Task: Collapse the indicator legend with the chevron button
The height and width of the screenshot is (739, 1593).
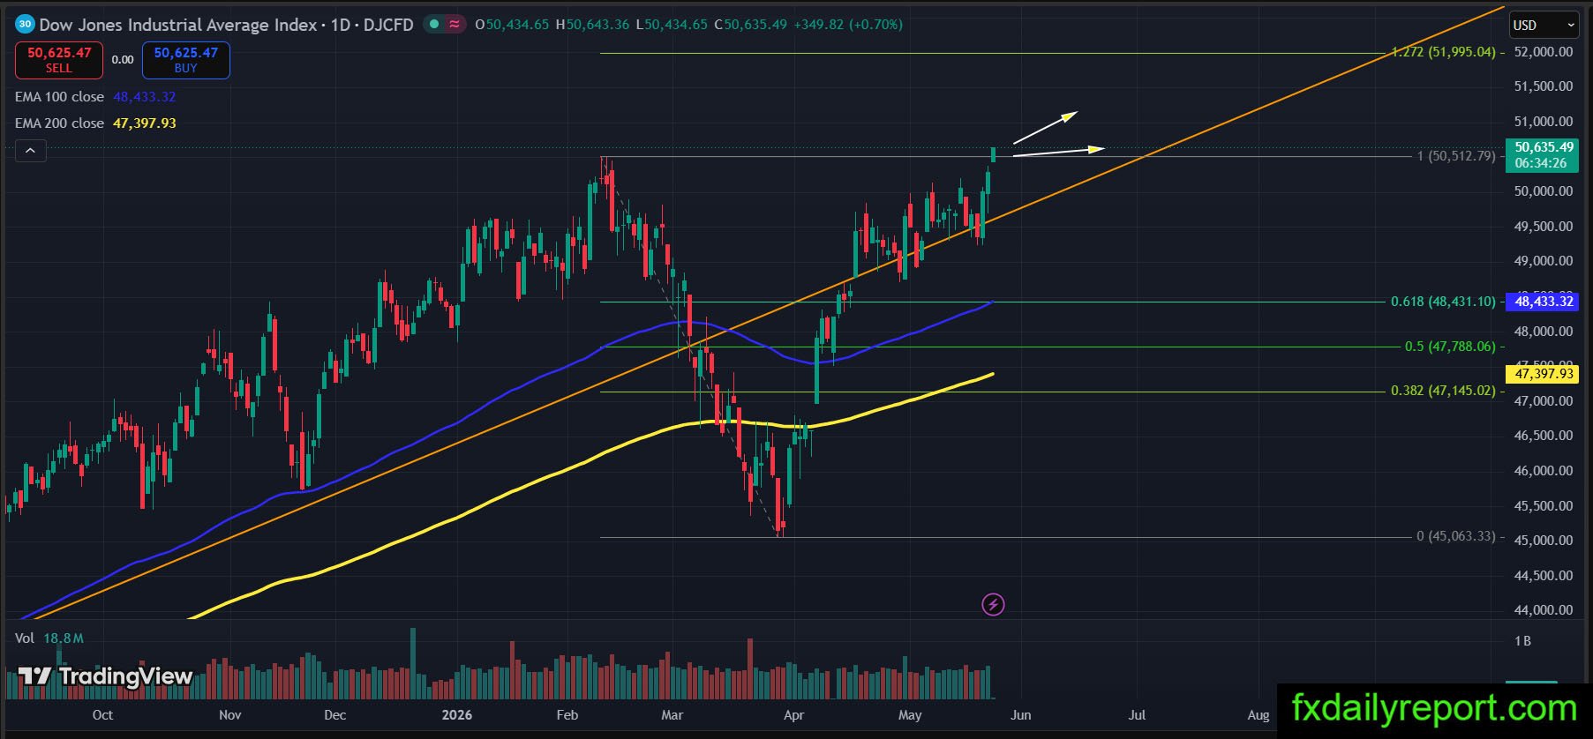Action: pyautogui.click(x=30, y=151)
